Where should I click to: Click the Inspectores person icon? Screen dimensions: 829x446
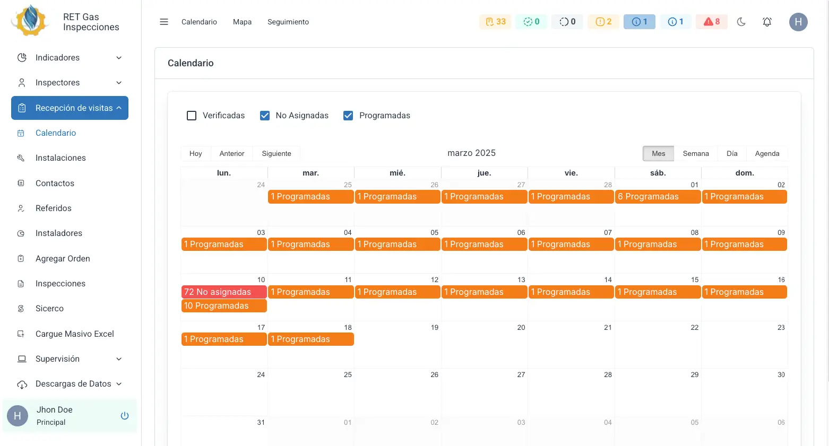coord(22,83)
